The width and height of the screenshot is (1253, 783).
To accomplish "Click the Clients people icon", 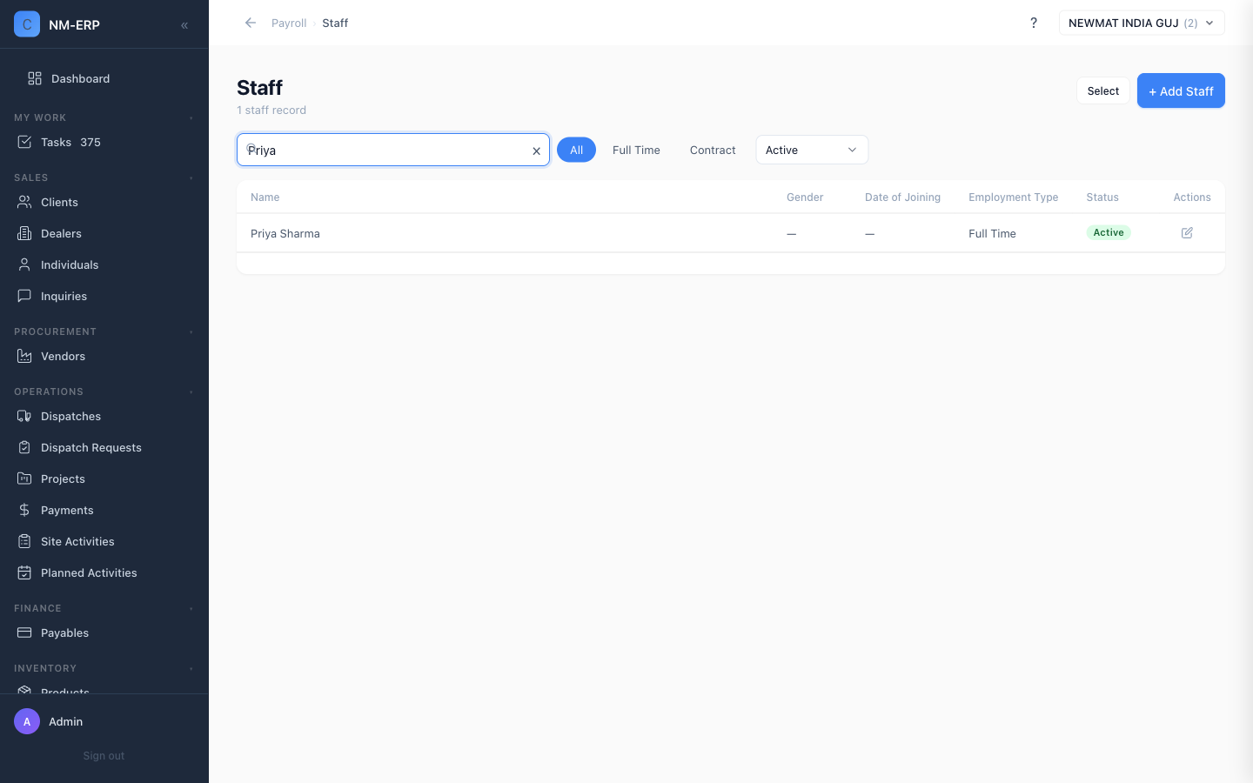I will (x=24, y=202).
